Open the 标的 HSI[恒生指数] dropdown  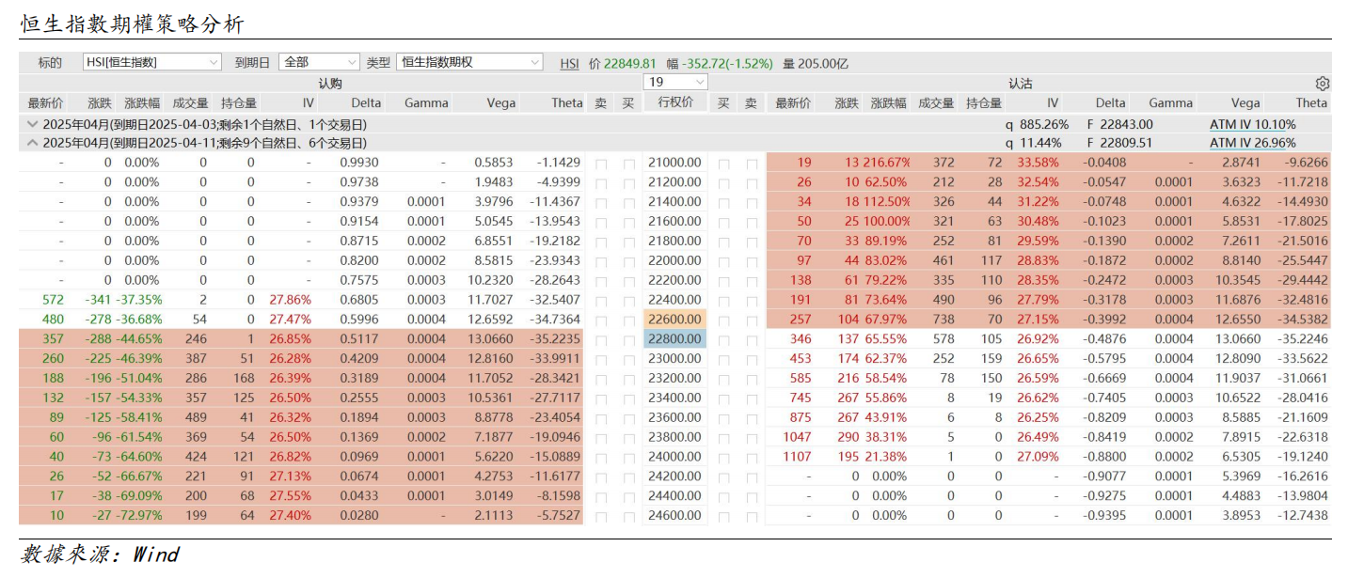point(152,62)
